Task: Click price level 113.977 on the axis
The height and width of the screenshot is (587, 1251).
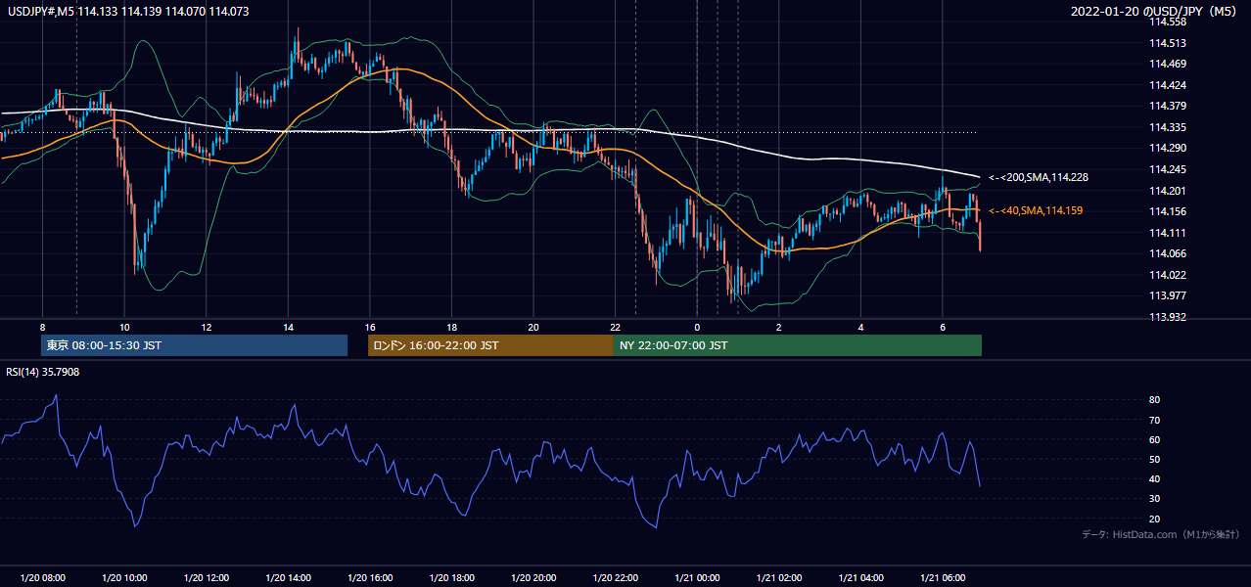Action: pyautogui.click(x=1168, y=295)
